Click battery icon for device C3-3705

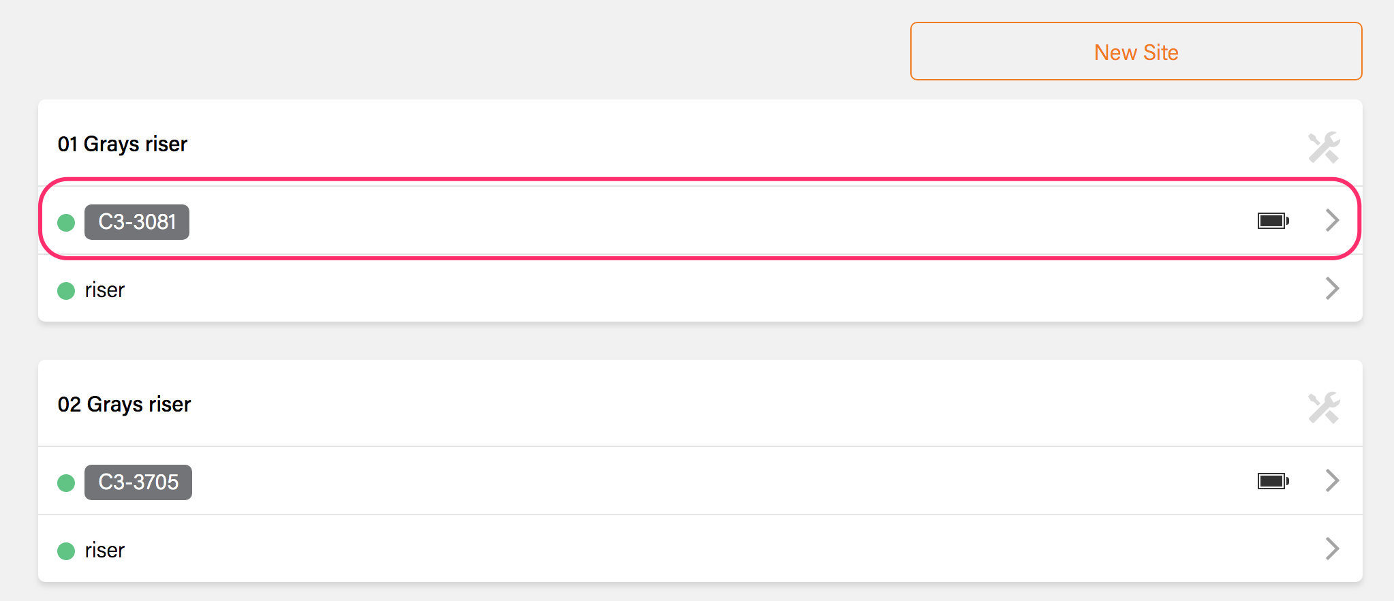1273,481
